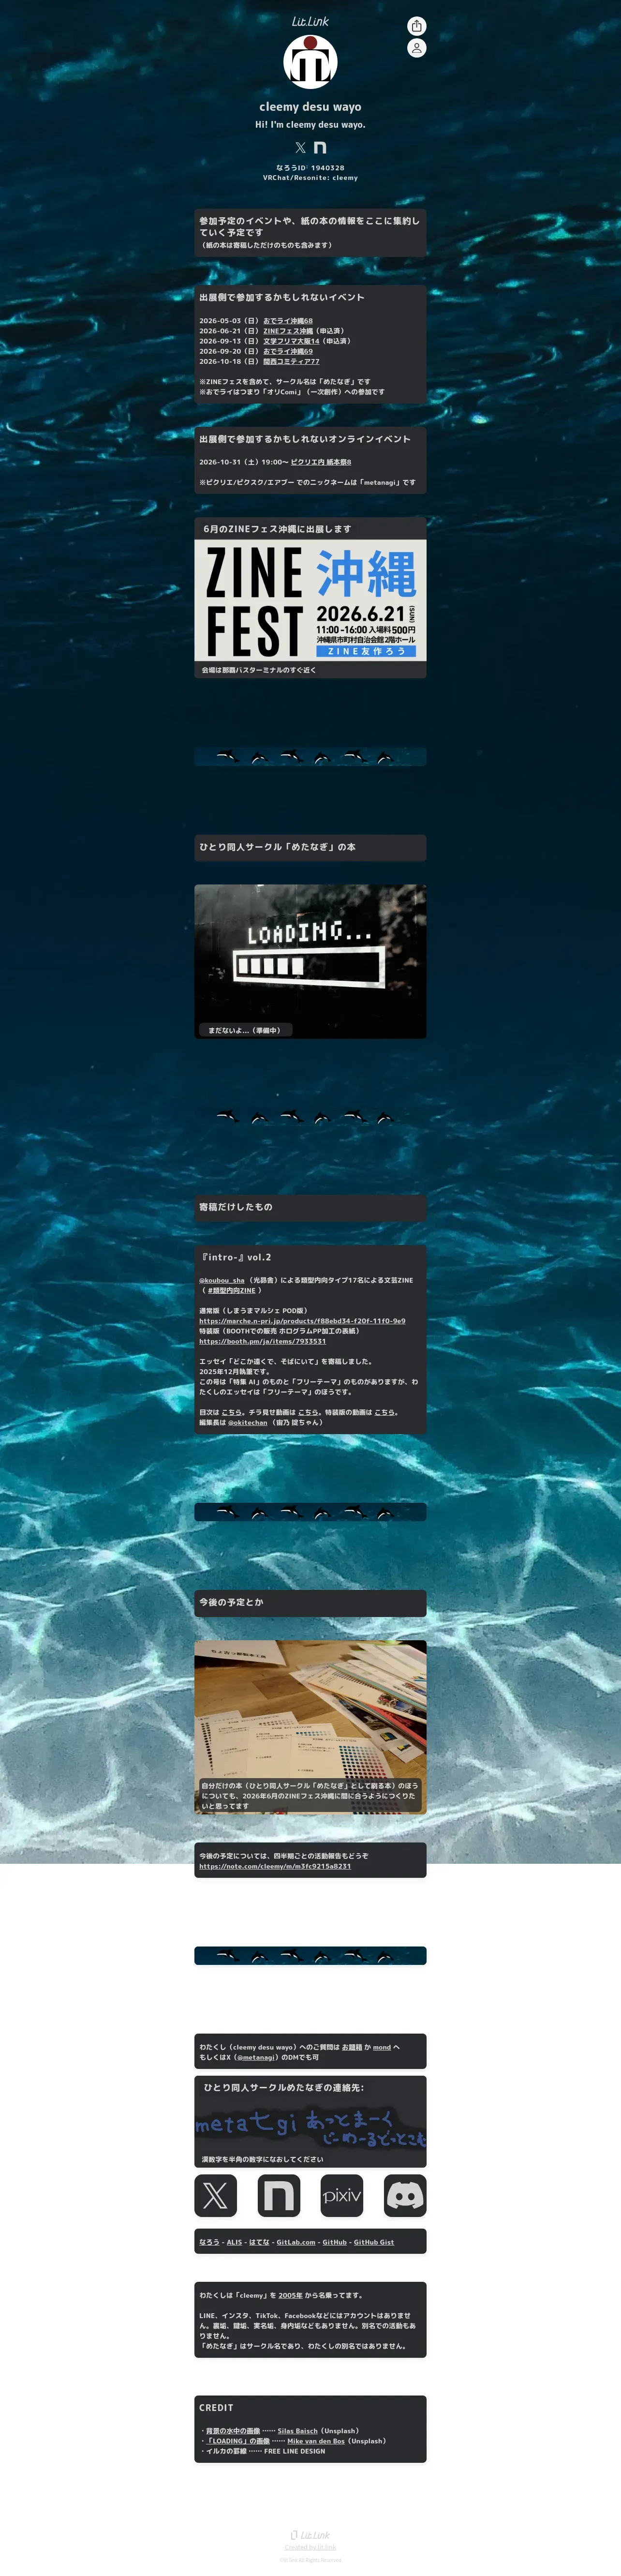Open the large note social button
This screenshot has height=2576, width=621.
278,2196
